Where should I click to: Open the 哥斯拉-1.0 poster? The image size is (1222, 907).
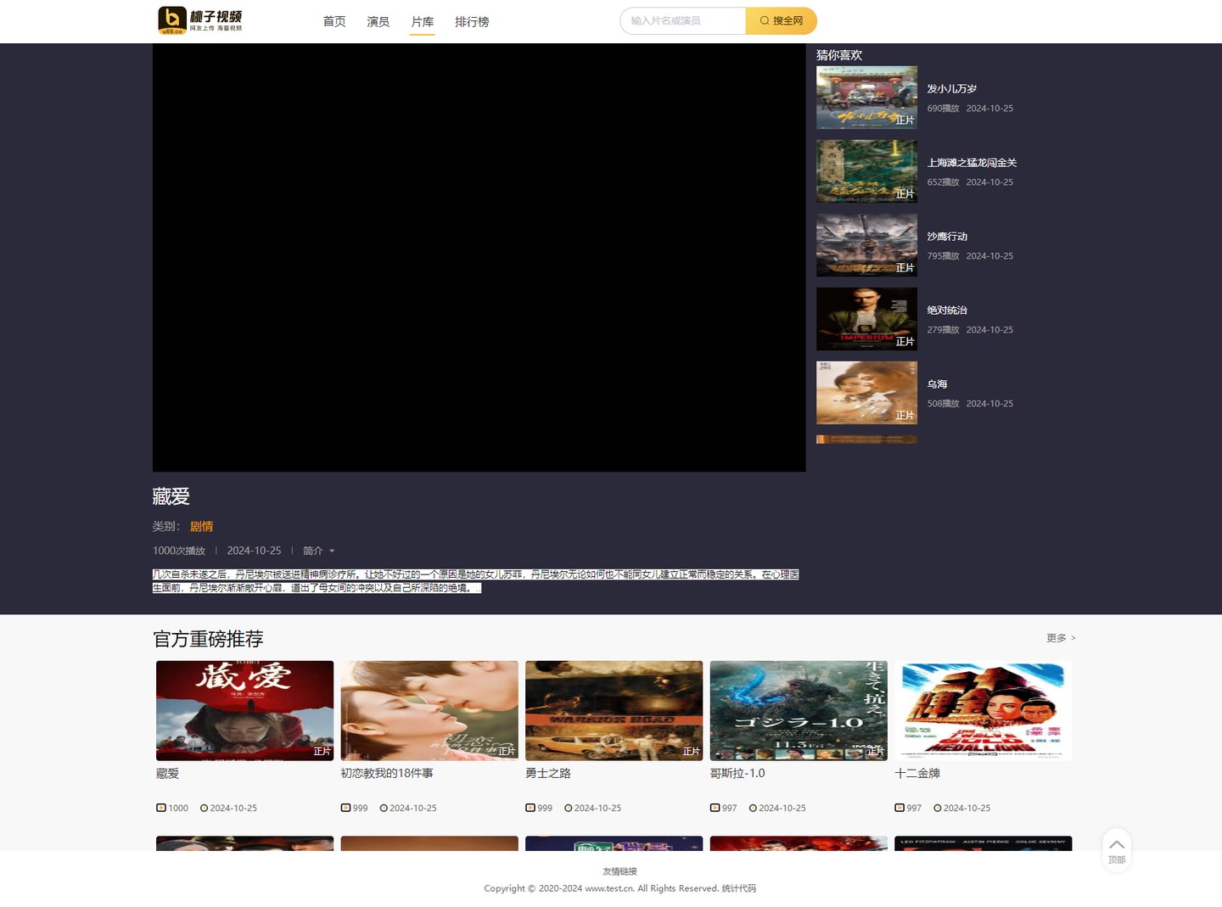click(x=799, y=711)
